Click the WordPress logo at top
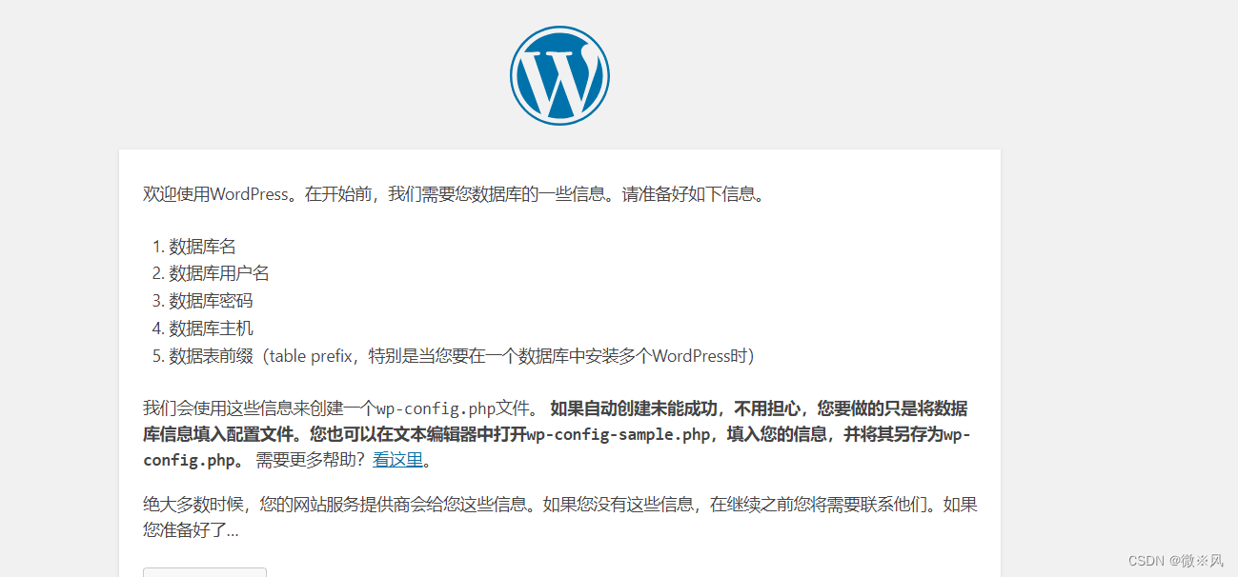The width and height of the screenshot is (1238, 577). (559, 75)
